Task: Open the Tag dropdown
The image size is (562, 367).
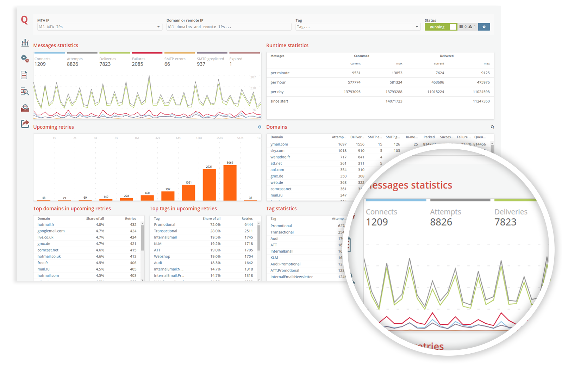Action: pos(358,27)
